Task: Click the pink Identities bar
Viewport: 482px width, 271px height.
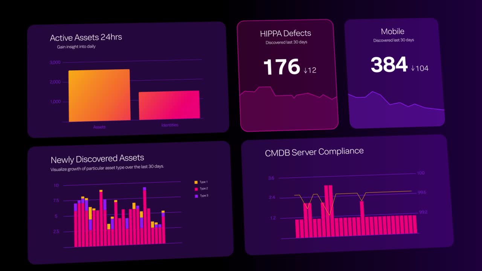Action: point(169,105)
